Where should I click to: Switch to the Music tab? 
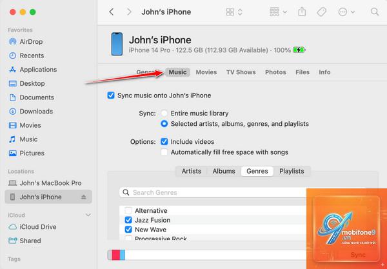click(177, 72)
